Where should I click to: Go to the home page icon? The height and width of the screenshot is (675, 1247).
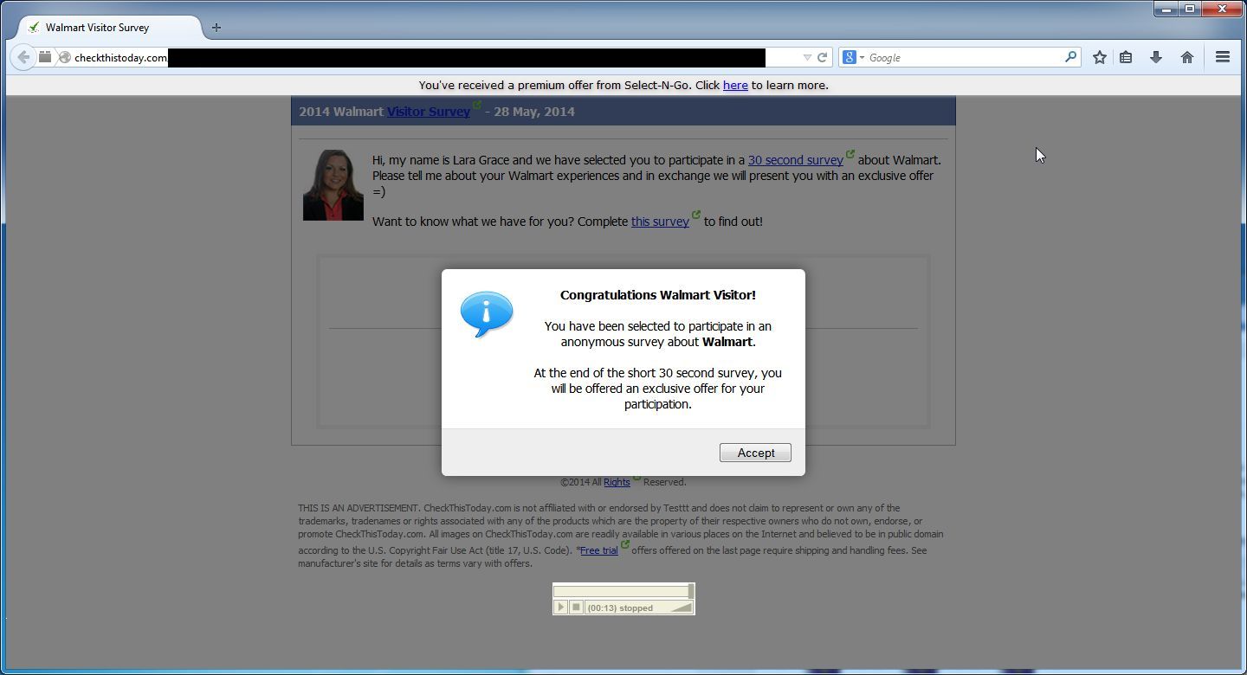(x=1186, y=57)
